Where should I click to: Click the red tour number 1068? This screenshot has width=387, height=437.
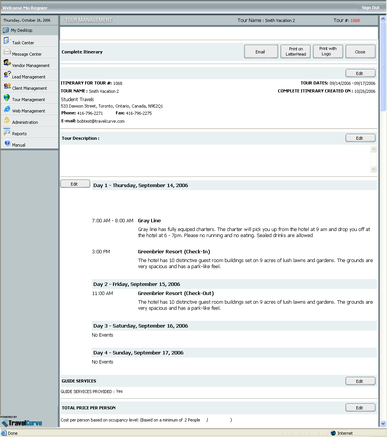pyautogui.click(x=355, y=20)
